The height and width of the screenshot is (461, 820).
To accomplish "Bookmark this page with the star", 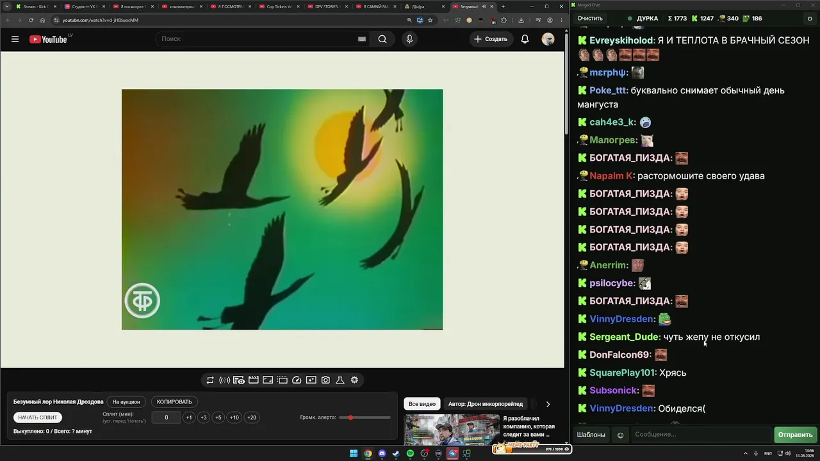I will [430, 20].
